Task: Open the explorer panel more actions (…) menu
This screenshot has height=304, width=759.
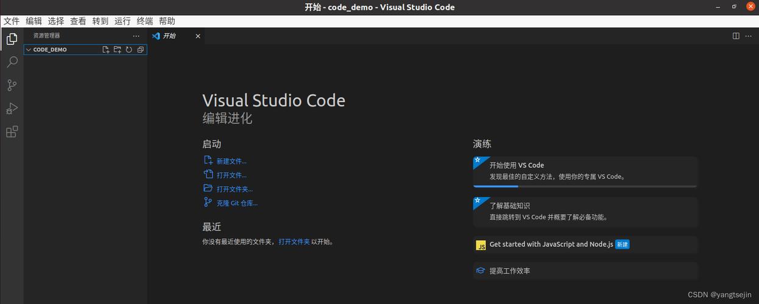Action: 136,36
